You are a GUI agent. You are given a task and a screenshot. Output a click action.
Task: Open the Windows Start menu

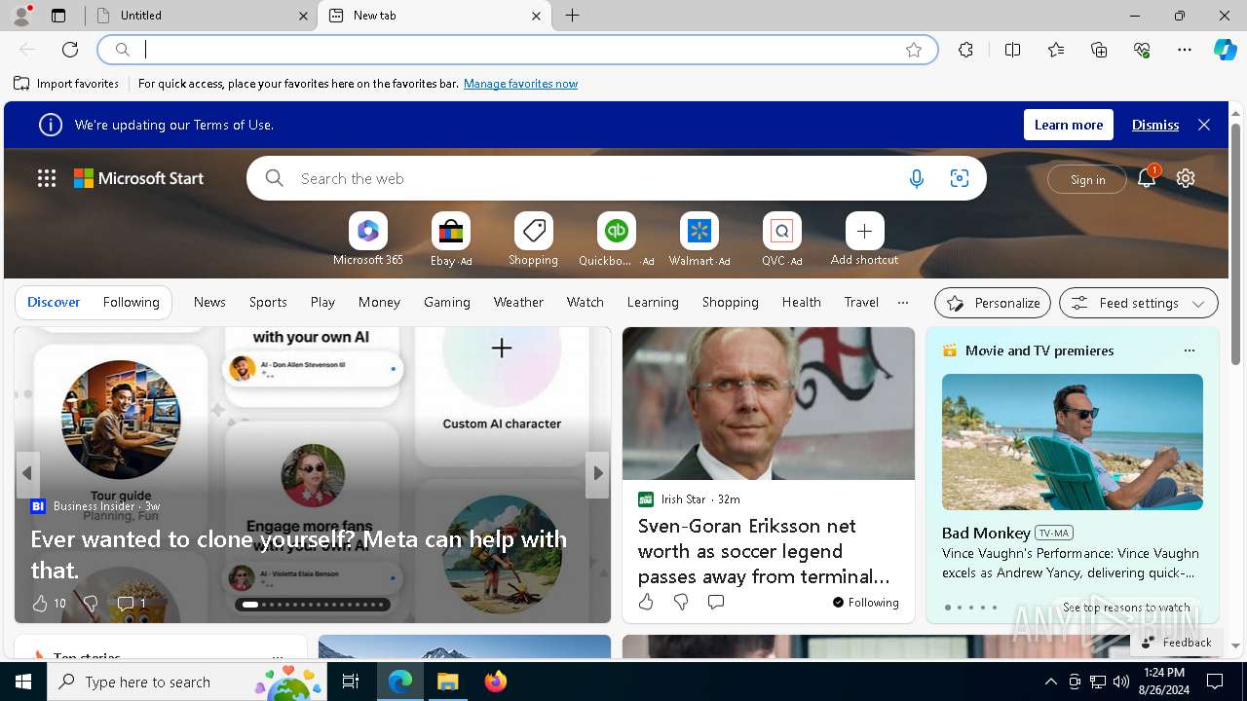[x=23, y=682]
